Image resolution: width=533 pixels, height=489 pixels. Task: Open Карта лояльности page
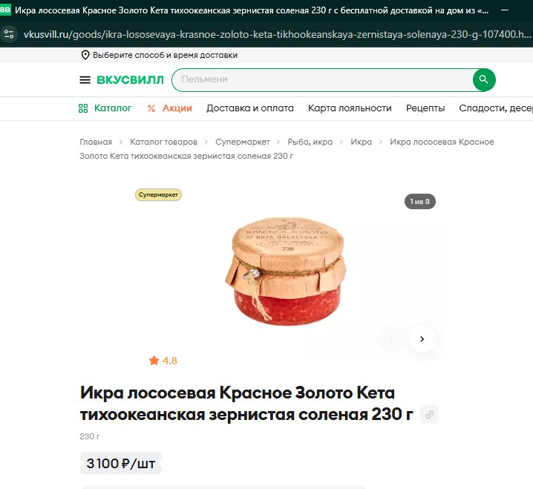point(350,108)
